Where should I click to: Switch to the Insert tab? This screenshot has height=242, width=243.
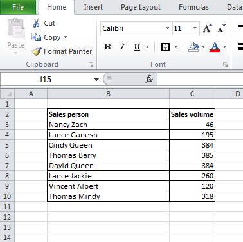coord(93,7)
